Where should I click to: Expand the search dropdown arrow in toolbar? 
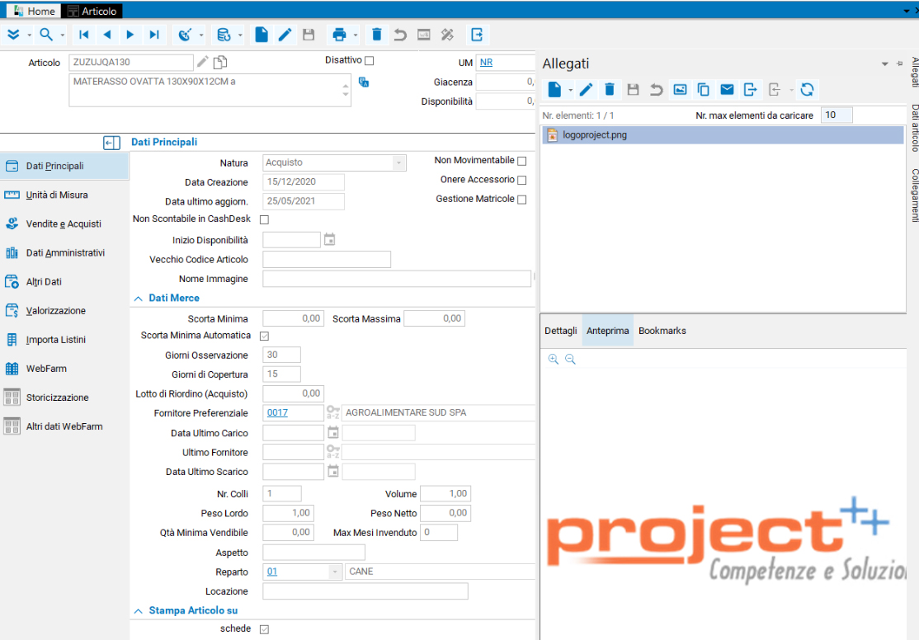(62, 35)
